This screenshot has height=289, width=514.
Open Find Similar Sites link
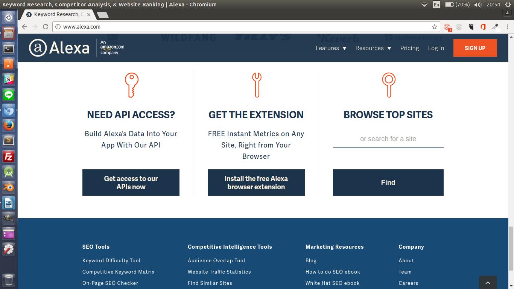[x=210, y=283]
